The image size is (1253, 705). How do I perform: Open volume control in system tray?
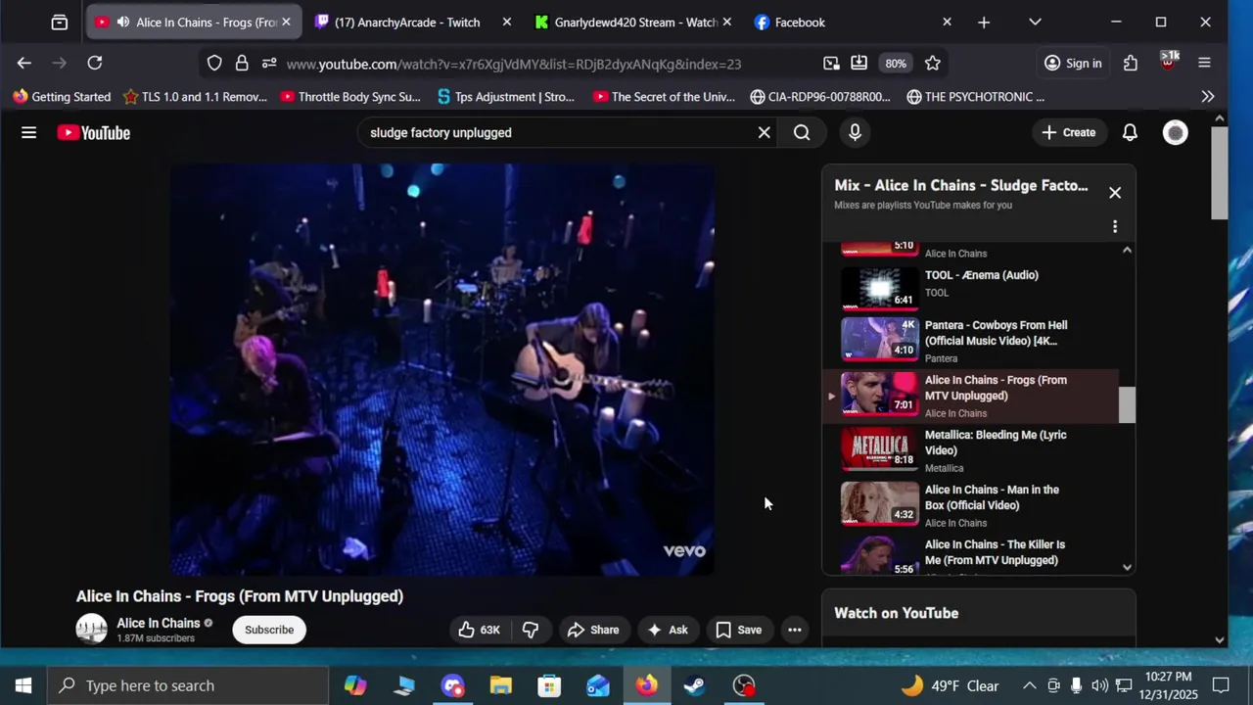1099,685
